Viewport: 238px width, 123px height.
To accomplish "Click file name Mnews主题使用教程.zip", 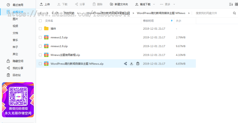I will (65, 55).
